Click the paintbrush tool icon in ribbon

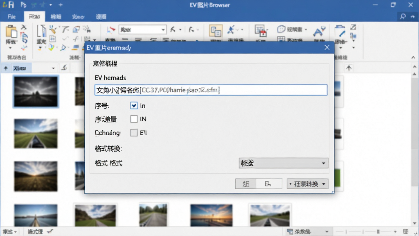tap(53, 29)
